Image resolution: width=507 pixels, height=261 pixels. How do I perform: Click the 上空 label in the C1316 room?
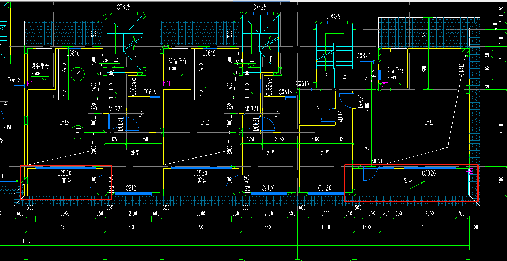tap(429, 122)
